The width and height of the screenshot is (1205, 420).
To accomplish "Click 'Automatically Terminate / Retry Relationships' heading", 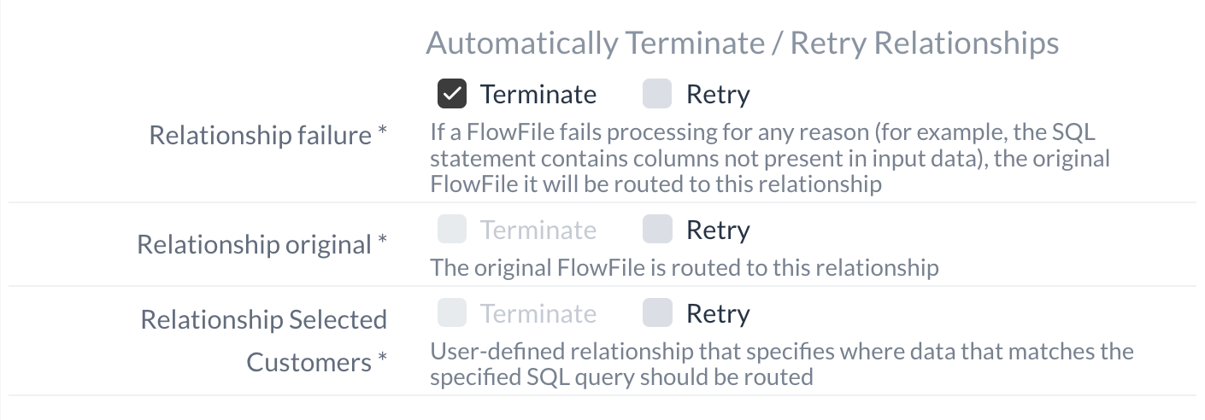I will [x=742, y=43].
